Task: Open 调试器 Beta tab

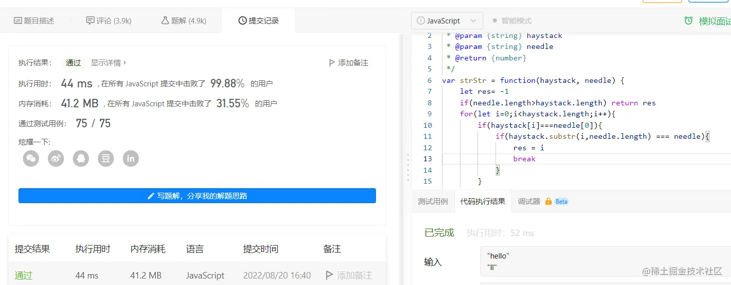Action: tap(543, 202)
